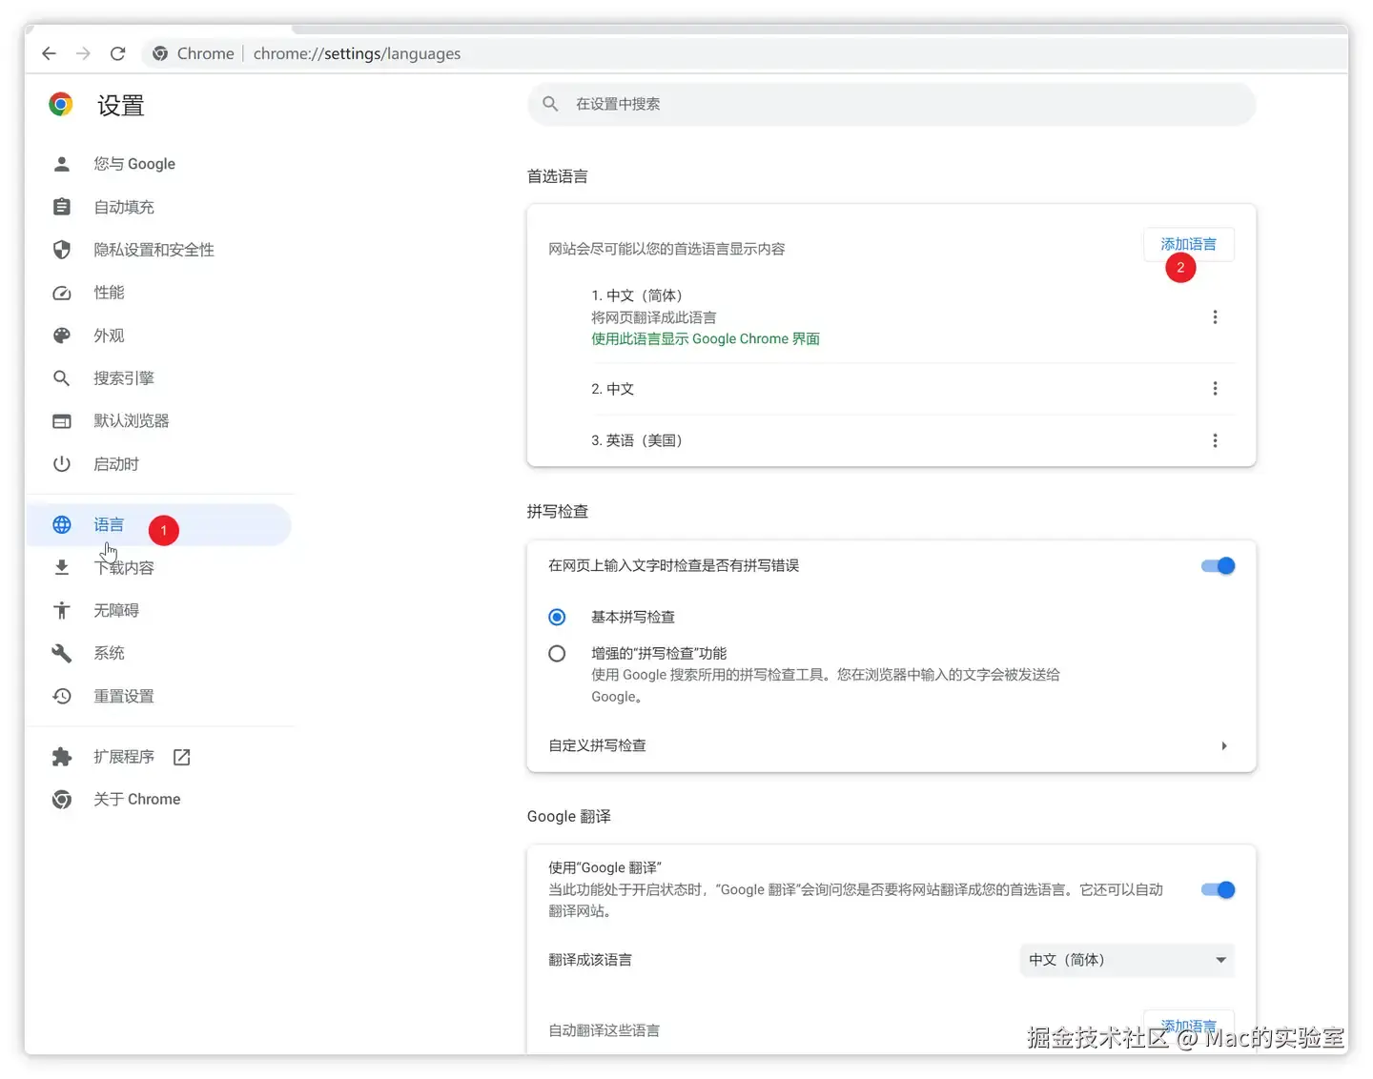Viewport: 1373px width, 1079px height.
Task: Open 外观 settings section
Action: [x=109, y=336]
